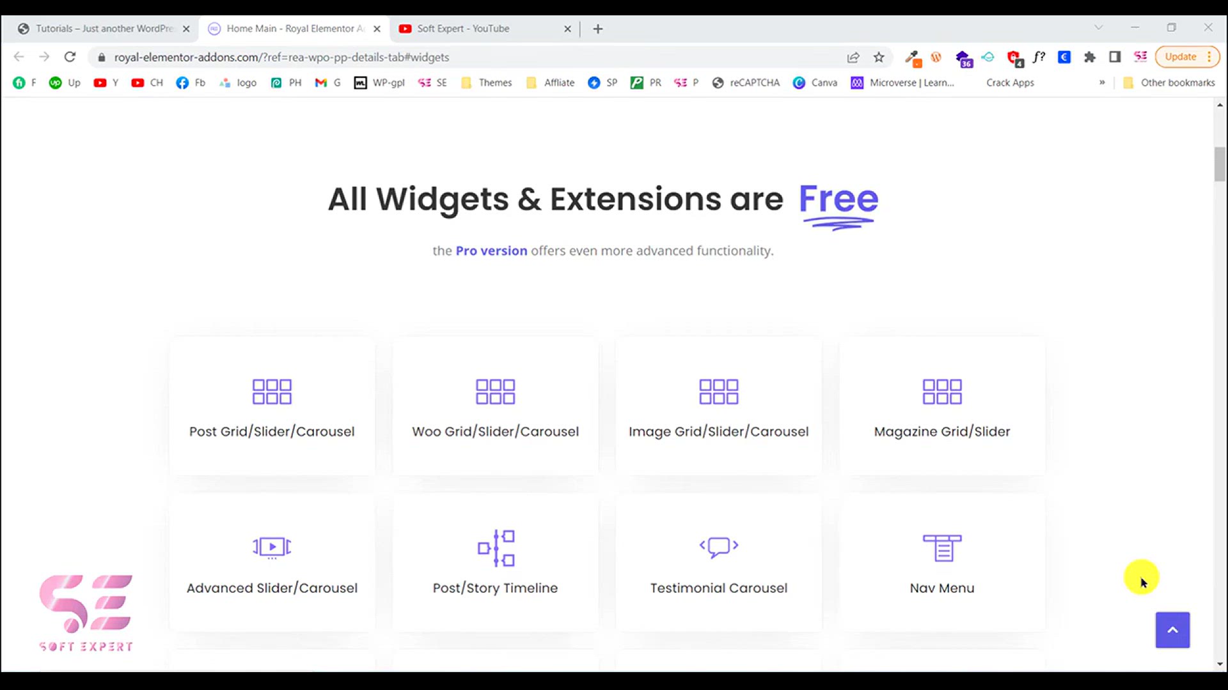
Task: Open the 'Magazine Grid/Slider' title link
Action: click(942, 432)
